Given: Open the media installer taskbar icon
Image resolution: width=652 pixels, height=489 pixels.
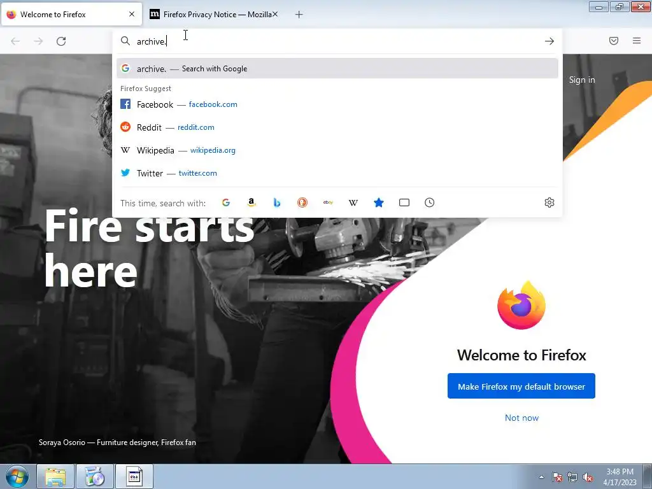Looking at the screenshot, I should pos(95,476).
